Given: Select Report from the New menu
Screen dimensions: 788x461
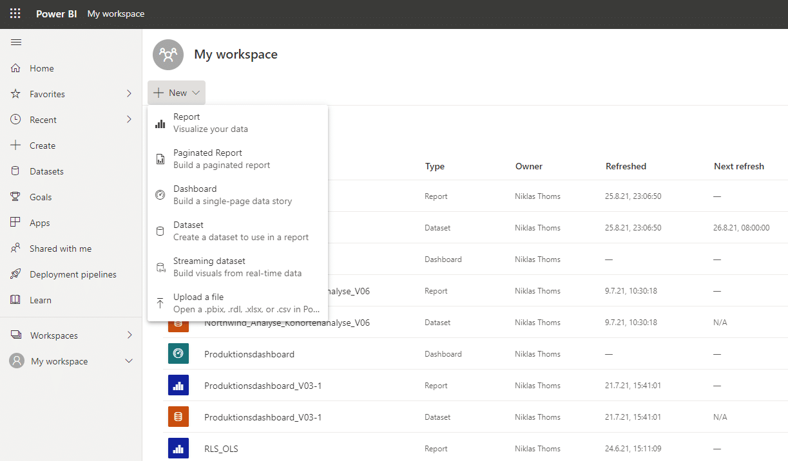Looking at the screenshot, I should pos(238,123).
